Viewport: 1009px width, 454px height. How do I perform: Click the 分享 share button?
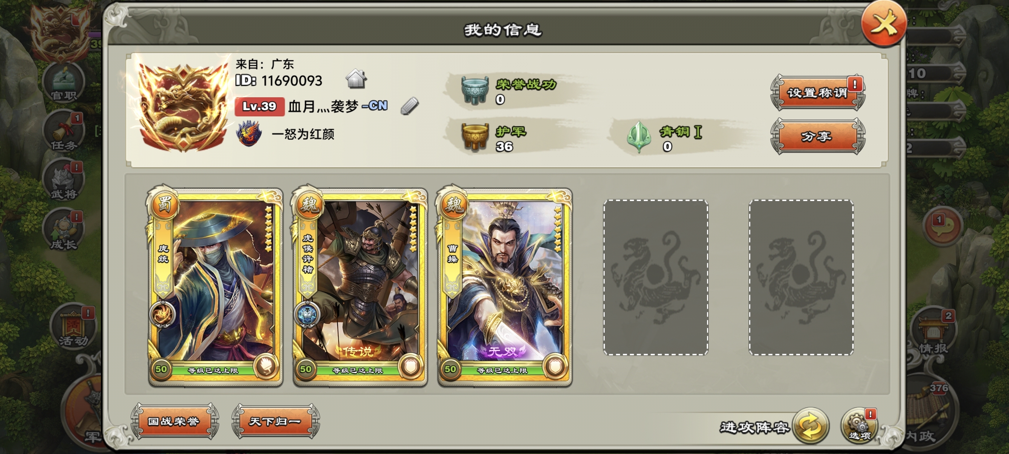click(x=817, y=136)
